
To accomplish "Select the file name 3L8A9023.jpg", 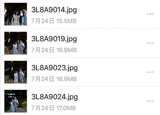I will pyautogui.click(x=54, y=68).
